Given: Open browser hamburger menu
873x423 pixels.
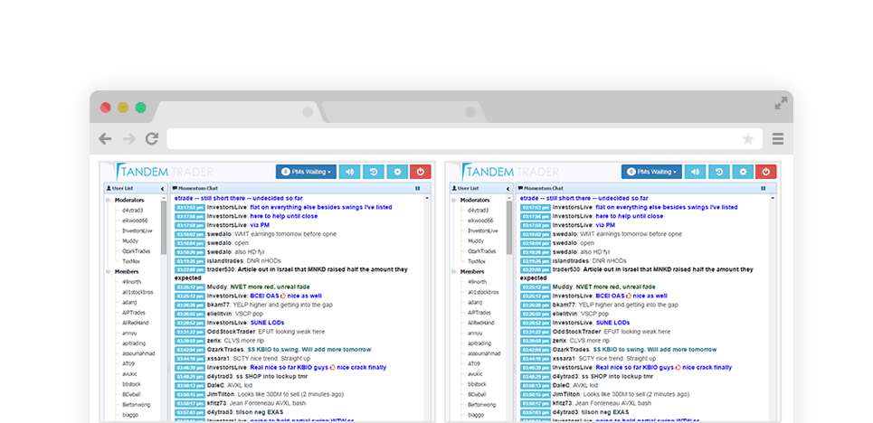Looking at the screenshot, I should [778, 138].
